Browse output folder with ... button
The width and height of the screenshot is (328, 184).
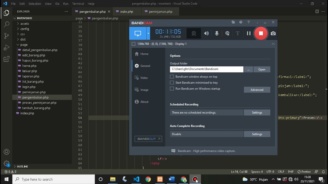tap(248, 69)
